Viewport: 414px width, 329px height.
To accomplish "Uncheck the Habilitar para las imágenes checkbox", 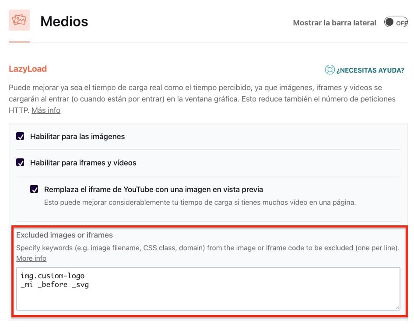I will [x=20, y=136].
